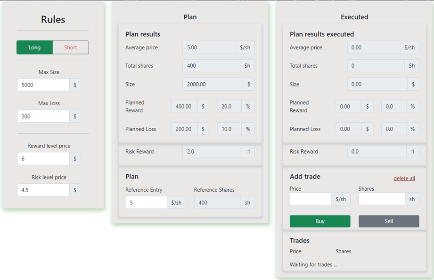
Task: Click Plan's Planned Reward dollar field
Action: pyautogui.click(x=184, y=107)
